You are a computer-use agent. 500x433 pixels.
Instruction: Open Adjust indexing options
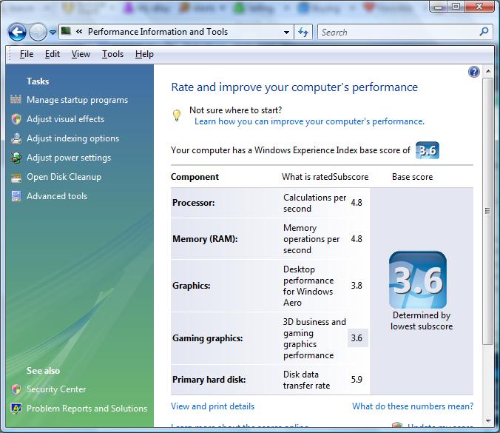click(x=72, y=138)
